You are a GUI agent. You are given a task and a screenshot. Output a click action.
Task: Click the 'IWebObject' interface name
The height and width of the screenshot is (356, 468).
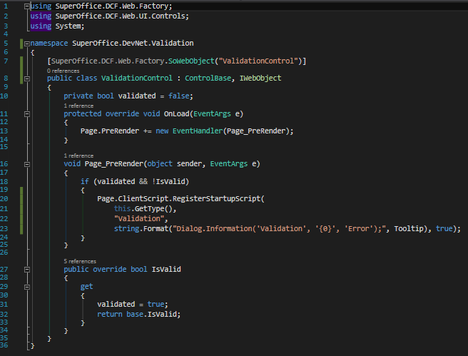pyautogui.click(x=260, y=78)
